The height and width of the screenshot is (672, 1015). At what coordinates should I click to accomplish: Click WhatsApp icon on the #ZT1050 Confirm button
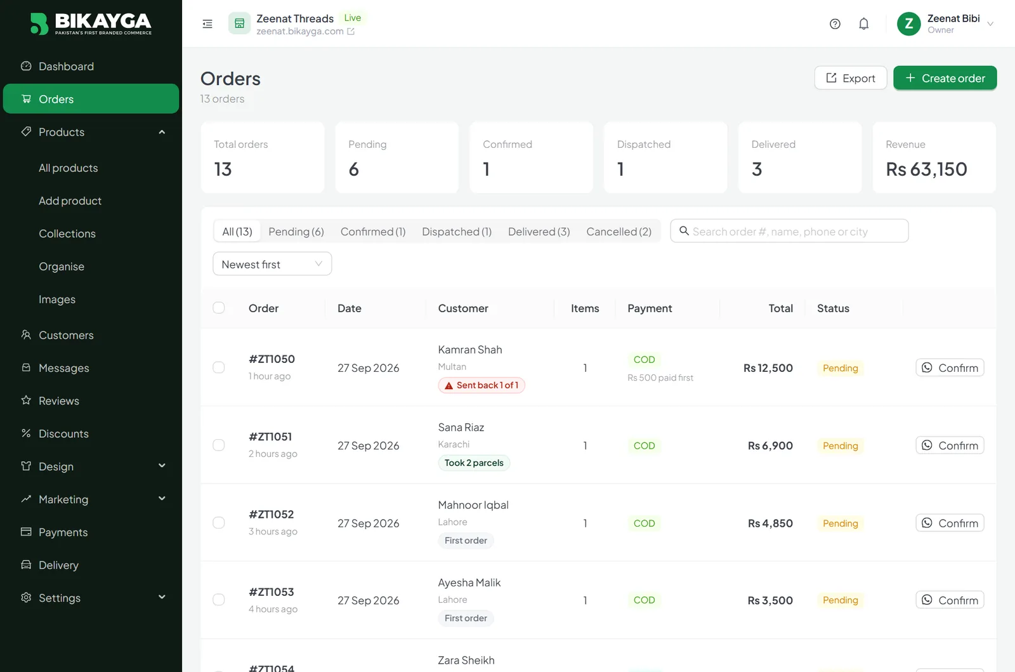click(927, 367)
